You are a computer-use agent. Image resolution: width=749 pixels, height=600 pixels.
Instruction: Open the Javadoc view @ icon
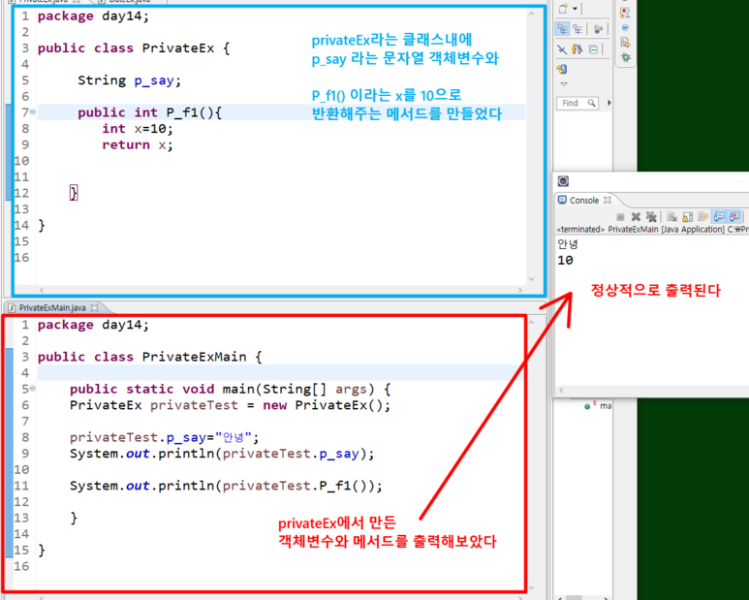625,28
